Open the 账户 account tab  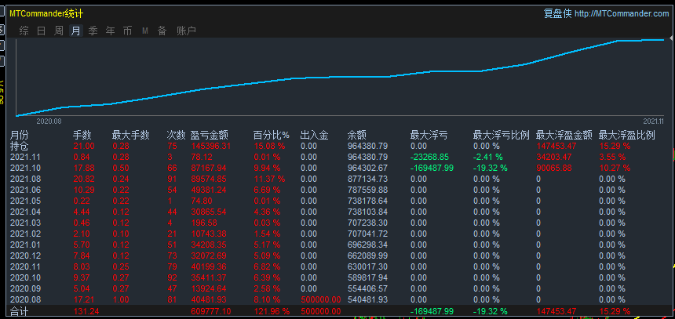pyautogui.click(x=186, y=31)
